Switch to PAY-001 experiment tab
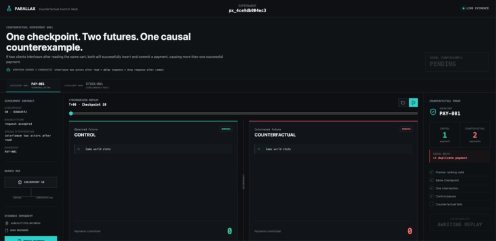 [33, 85]
